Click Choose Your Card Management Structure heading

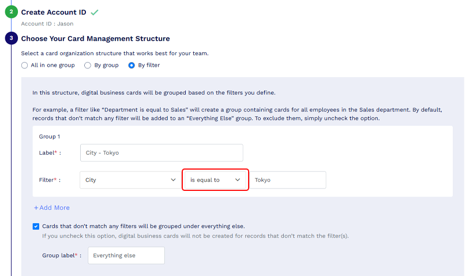click(x=95, y=39)
